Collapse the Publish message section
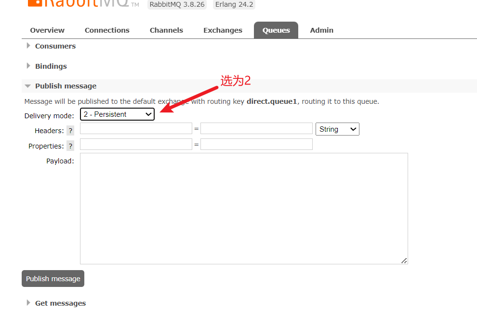Image resolution: width=477 pixels, height=310 pixels. 66,86
